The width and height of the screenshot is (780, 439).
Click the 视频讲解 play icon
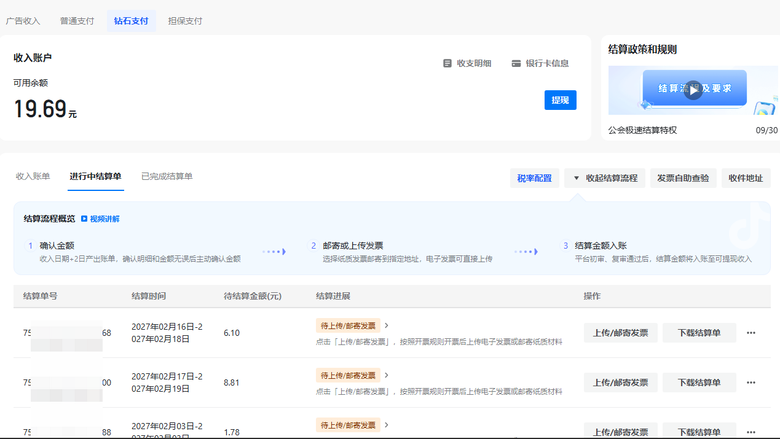tap(84, 219)
